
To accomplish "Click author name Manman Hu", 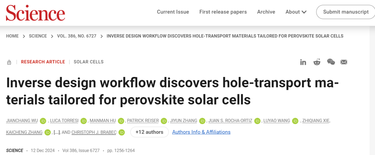I will pos(103,121).
